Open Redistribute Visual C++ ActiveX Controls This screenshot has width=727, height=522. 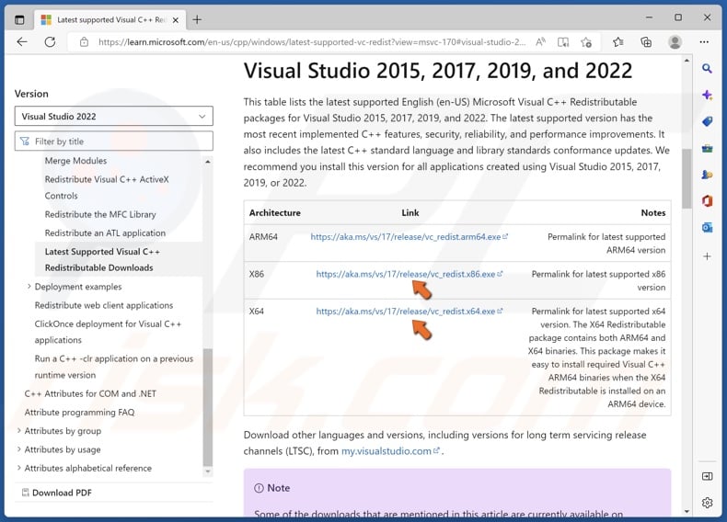[107, 187]
